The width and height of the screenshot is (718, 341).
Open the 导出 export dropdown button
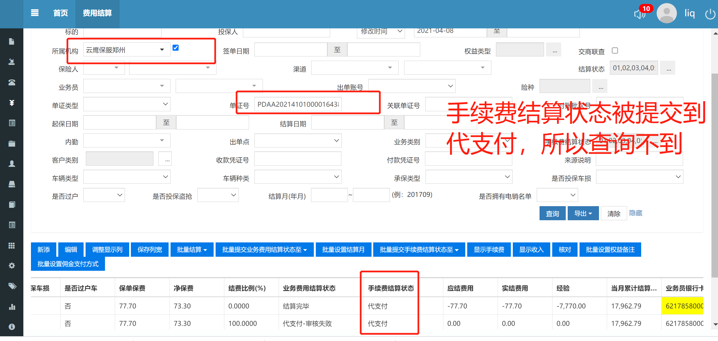coord(583,213)
